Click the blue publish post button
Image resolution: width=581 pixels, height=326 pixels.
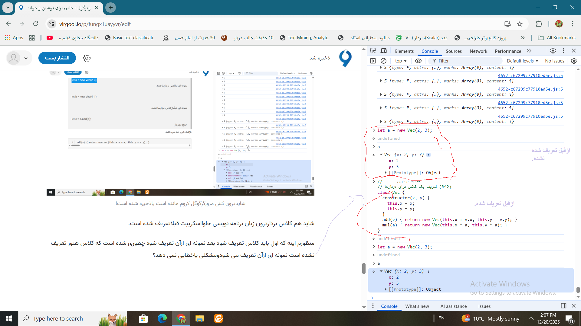pos(57,58)
